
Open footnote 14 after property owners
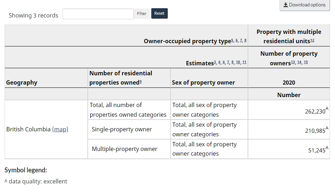click(299, 62)
